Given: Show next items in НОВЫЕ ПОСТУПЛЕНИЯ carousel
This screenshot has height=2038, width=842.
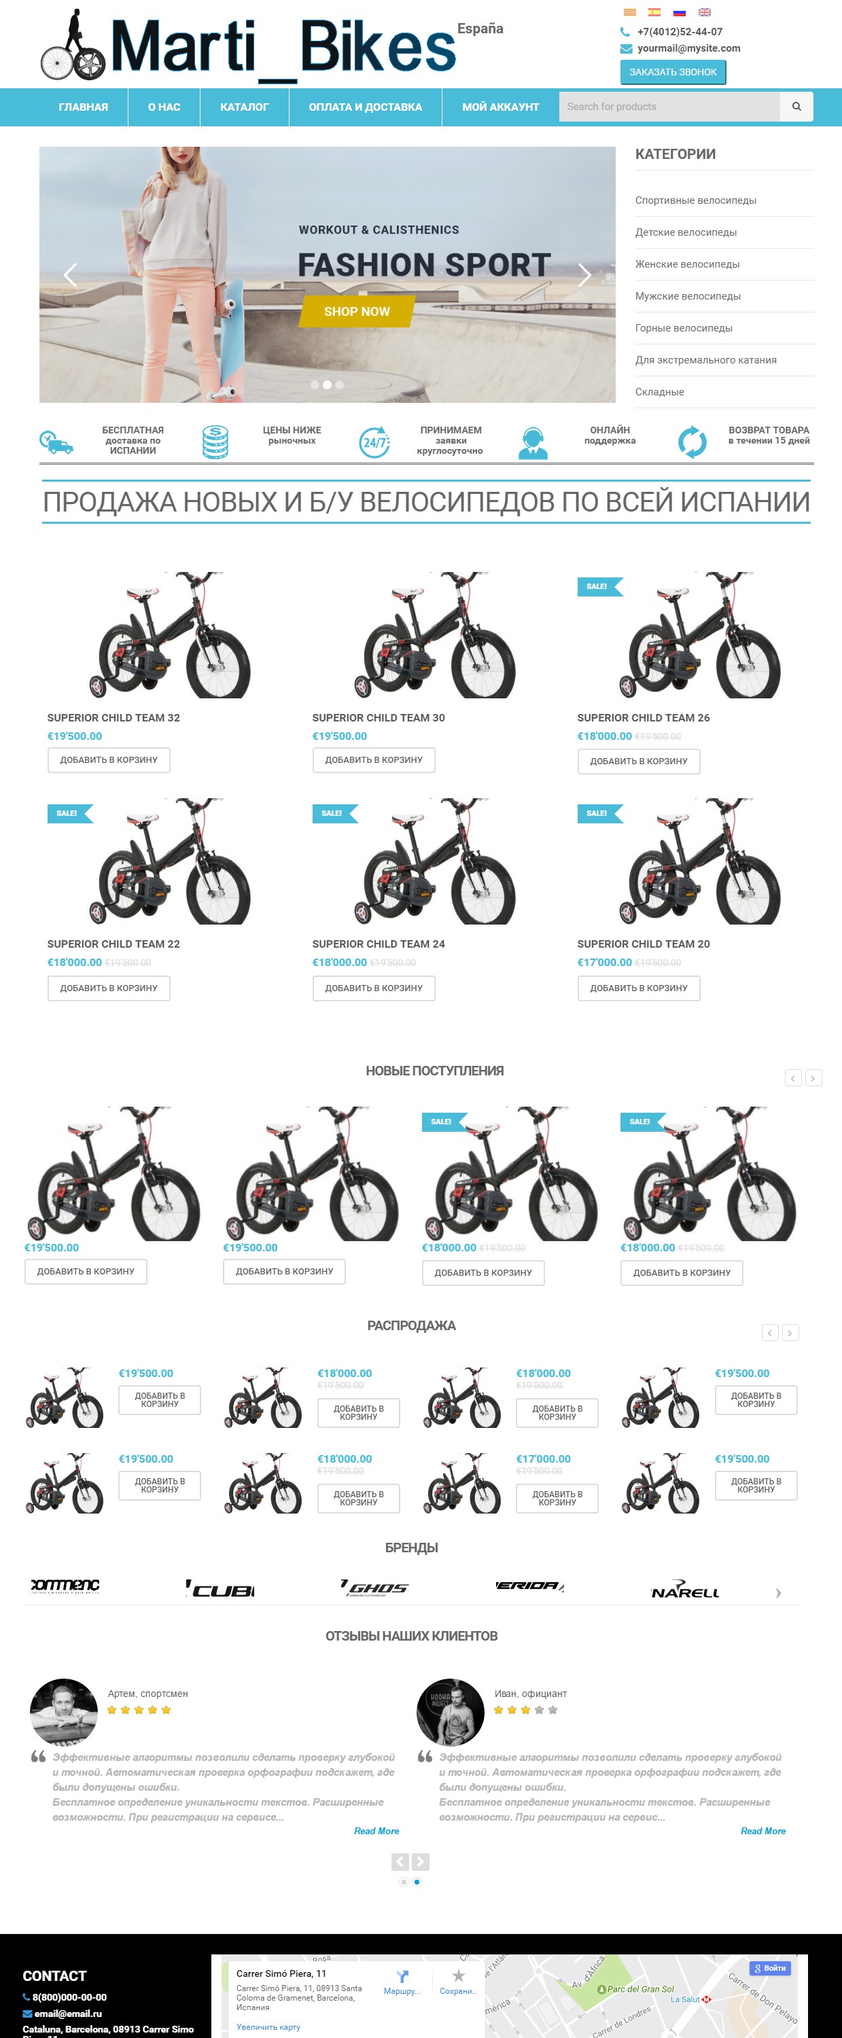Looking at the screenshot, I should [x=813, y=1077].
